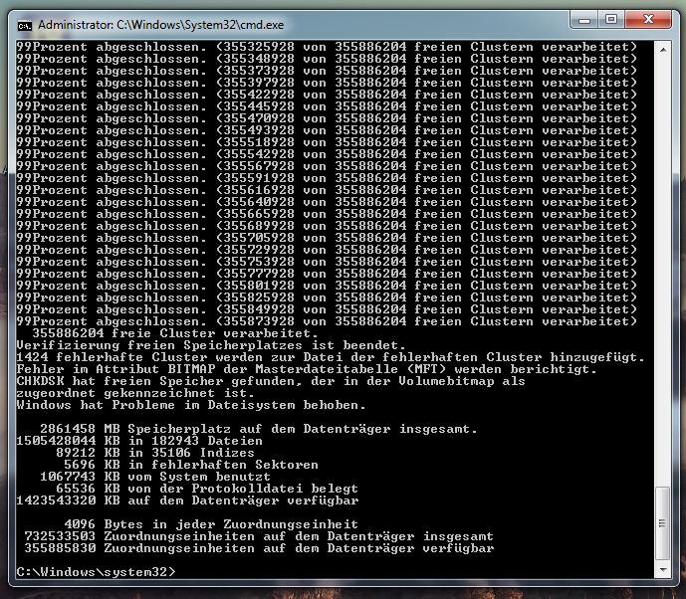Click line starting '1424 fehlerhafte Cluster werden'
Image resolution: width=686 pixels, height=599 pixels.
pos(331,357)
